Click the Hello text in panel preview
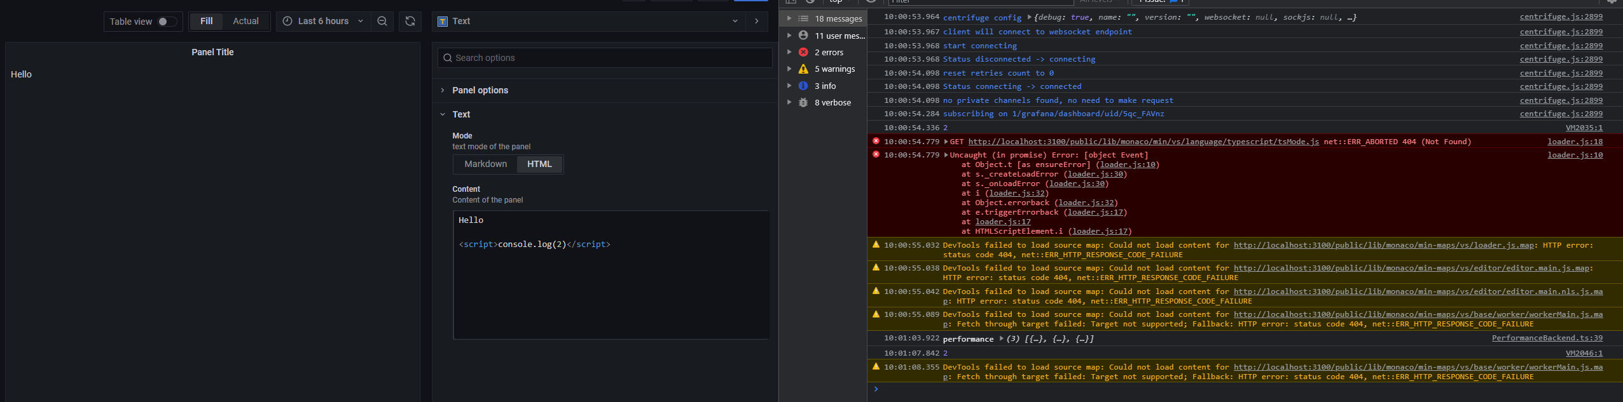Viewport: 1623px width, 402px height. coord(21,74)
